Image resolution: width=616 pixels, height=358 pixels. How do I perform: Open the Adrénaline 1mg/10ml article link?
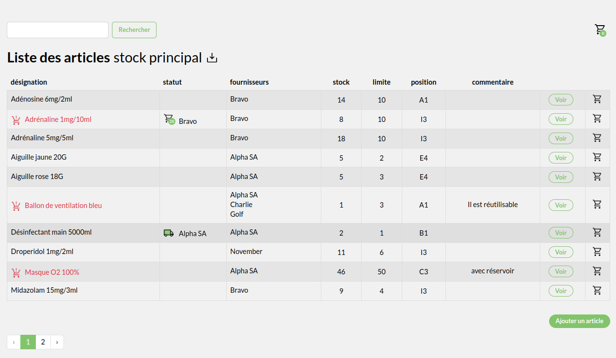58,119
